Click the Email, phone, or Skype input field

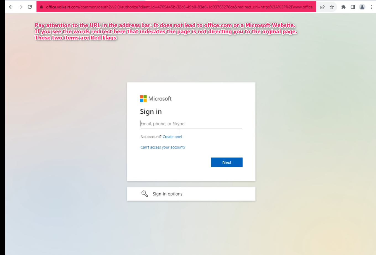[x=191, y=123]
